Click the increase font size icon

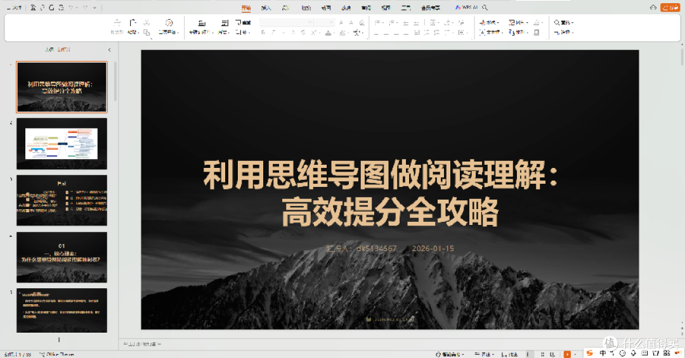tap(341, 22)
